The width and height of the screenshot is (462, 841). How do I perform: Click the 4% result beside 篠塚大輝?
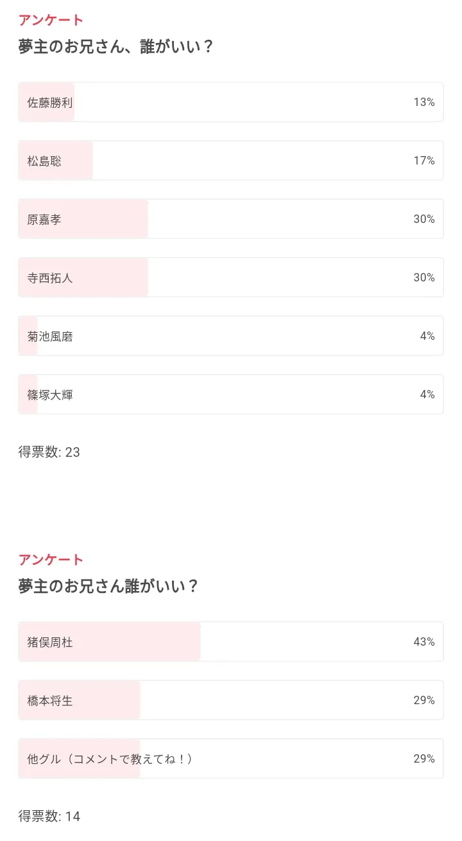[427, 394]
